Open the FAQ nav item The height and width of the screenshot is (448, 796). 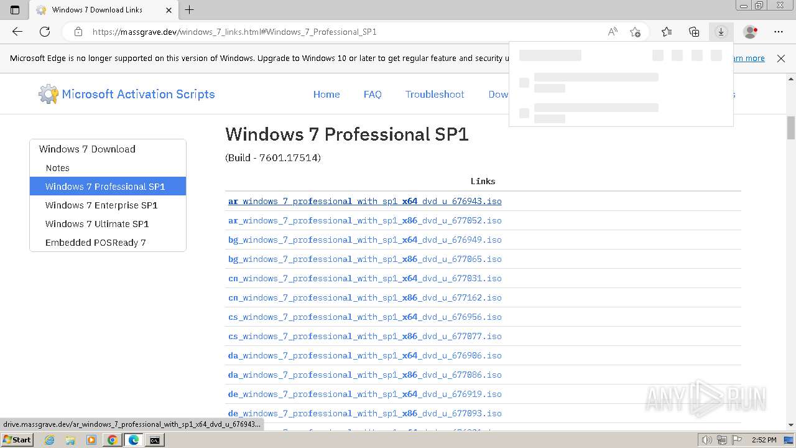click(373, 95)
